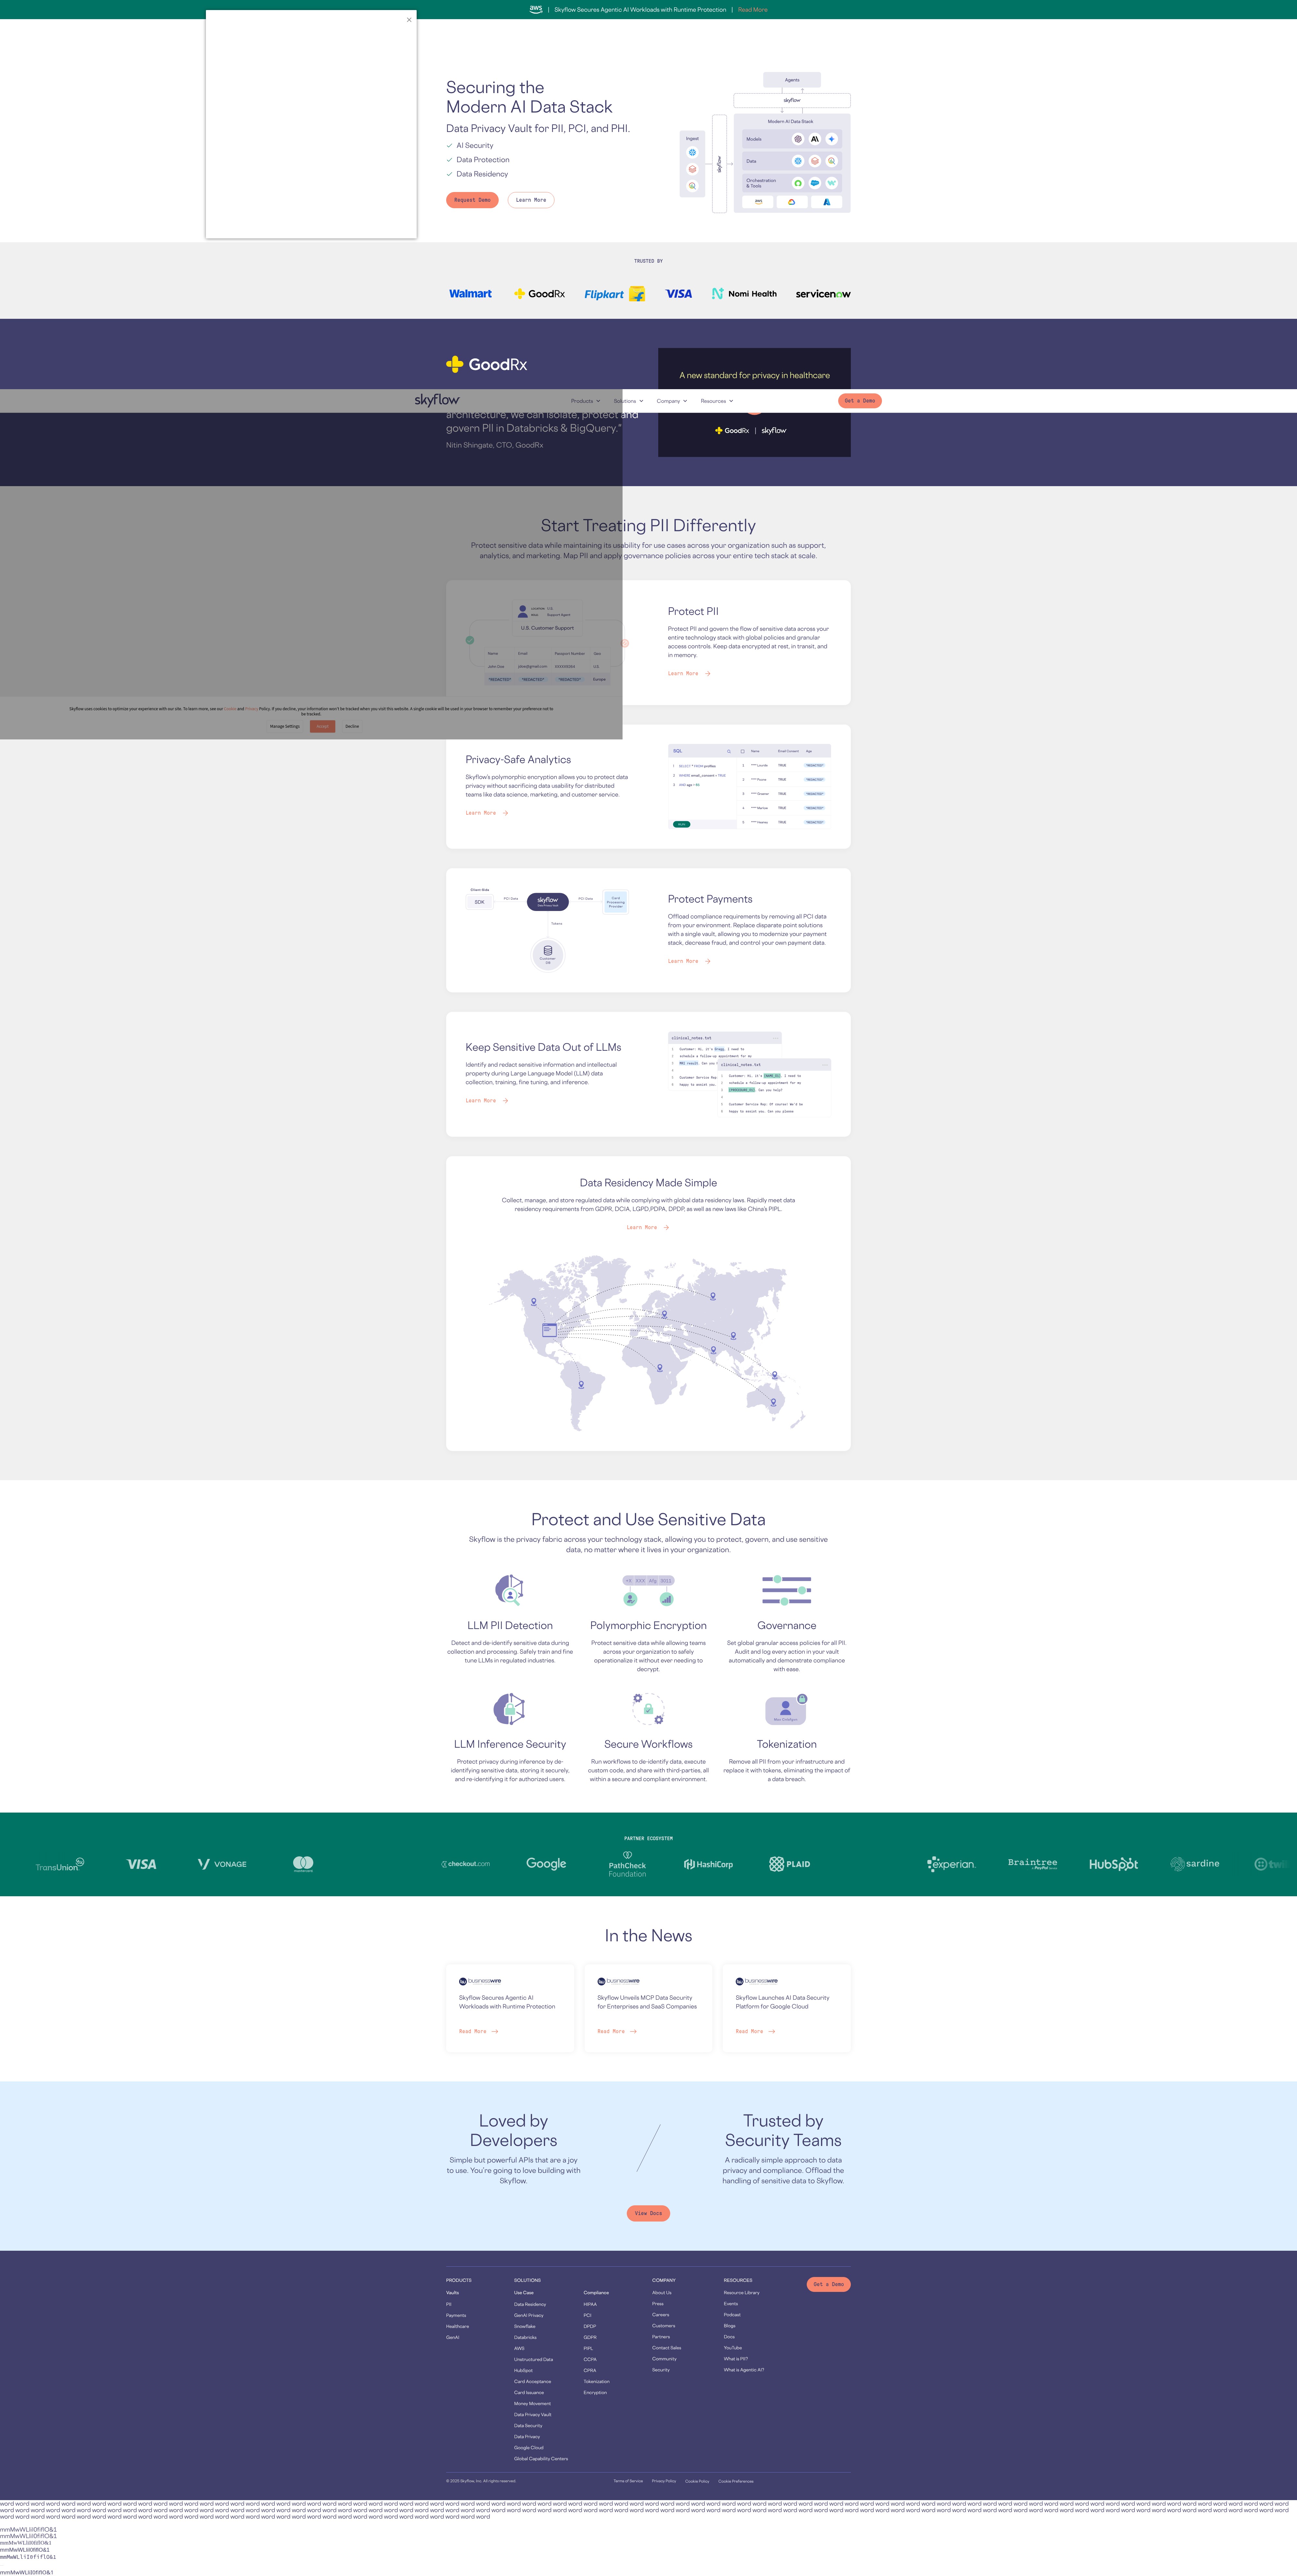
Task: Open Manage Settings in the cookie banner
Action: 285,727
